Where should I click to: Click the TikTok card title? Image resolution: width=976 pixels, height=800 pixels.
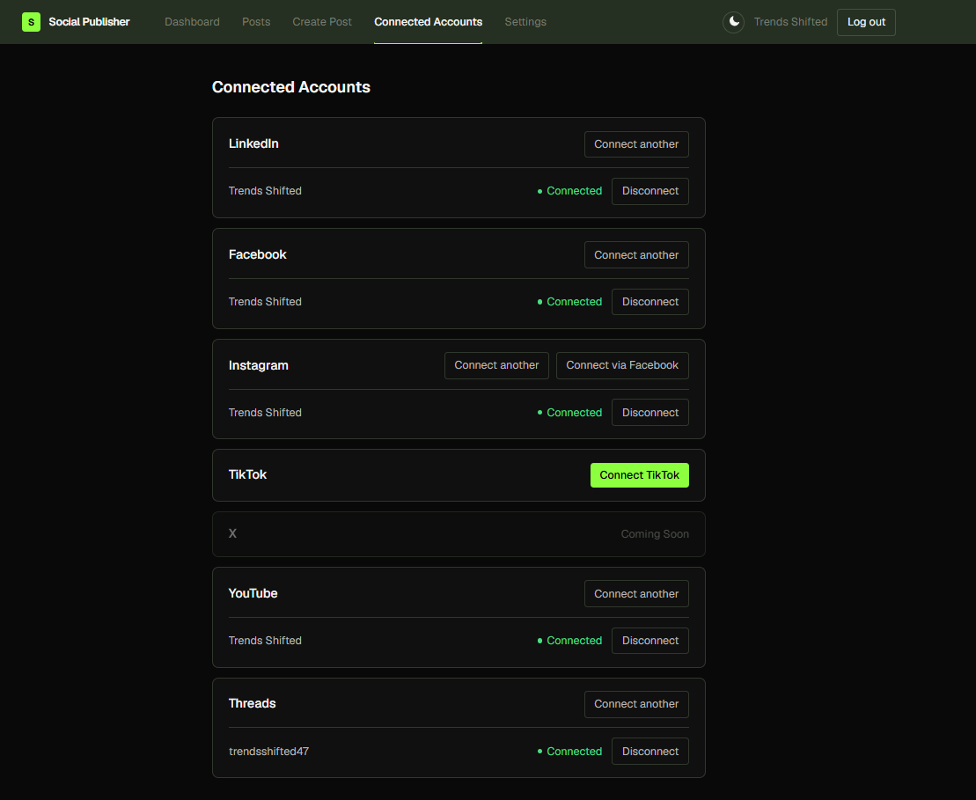(x=247, y=474)
